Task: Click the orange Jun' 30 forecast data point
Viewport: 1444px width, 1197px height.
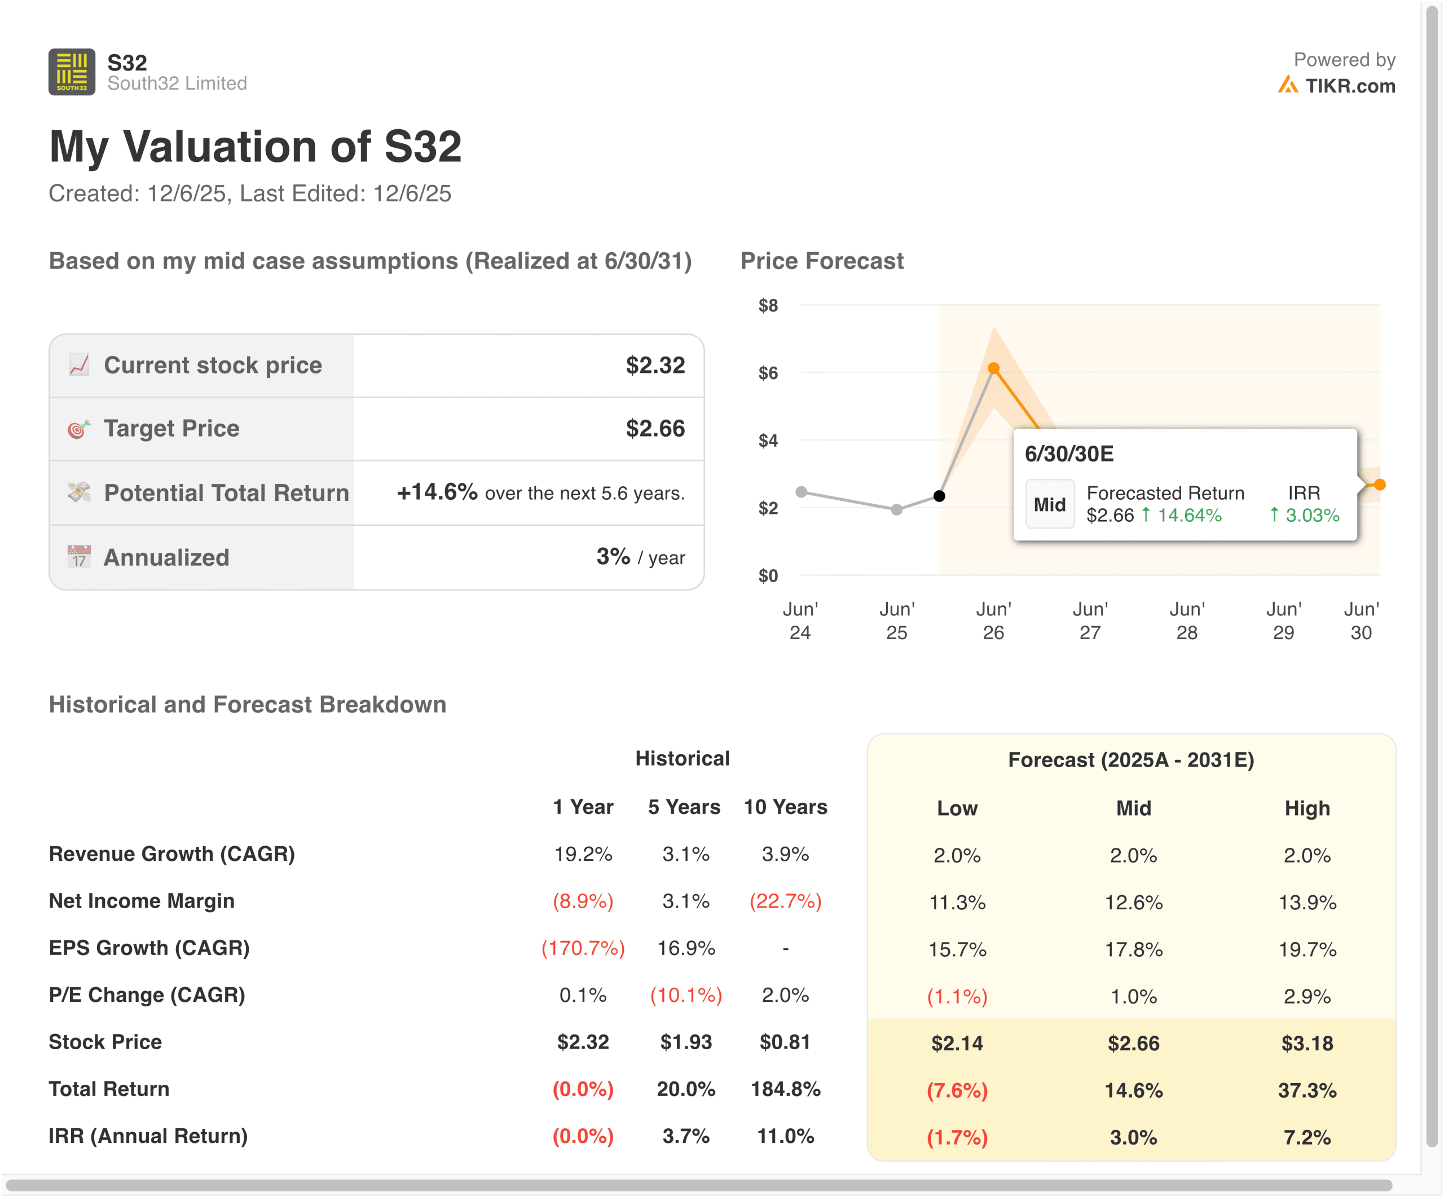Action: (x=1379, y=485)
